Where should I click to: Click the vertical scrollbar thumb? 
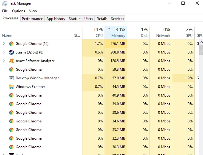(201, 50)
